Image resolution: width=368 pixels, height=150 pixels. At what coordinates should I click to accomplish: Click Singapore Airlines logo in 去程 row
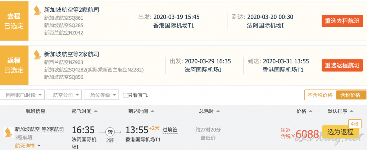tap(37, 10)
